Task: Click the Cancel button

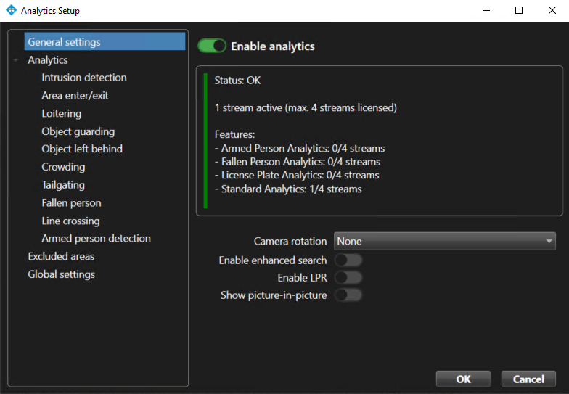Action: [528, 379]
